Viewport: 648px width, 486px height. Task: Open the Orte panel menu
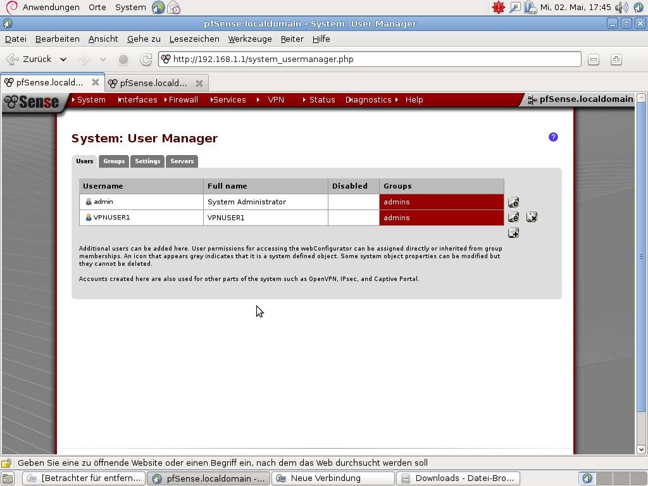point(97,8)
